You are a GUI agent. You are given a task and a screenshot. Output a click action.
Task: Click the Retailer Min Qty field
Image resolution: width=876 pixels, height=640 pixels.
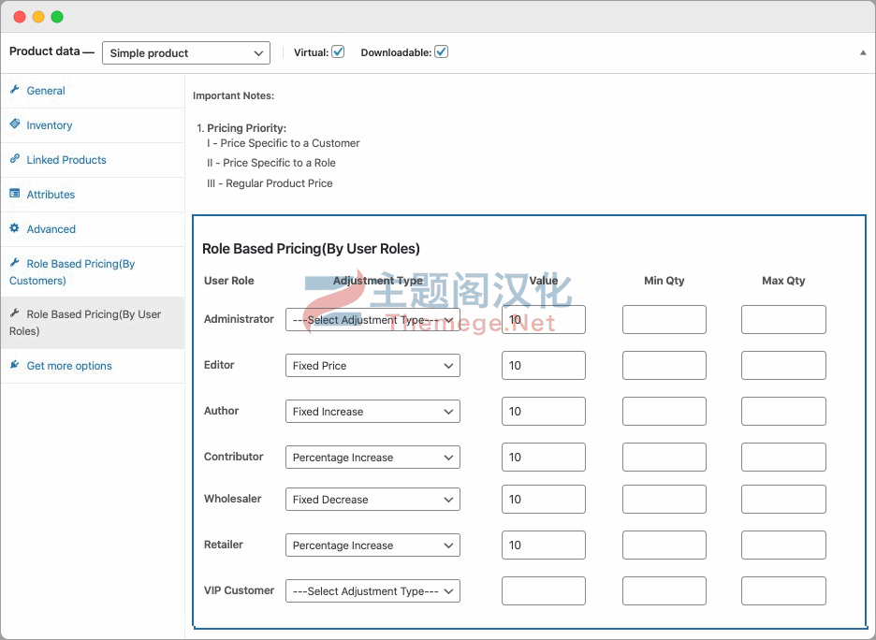[x=664, y=545]
